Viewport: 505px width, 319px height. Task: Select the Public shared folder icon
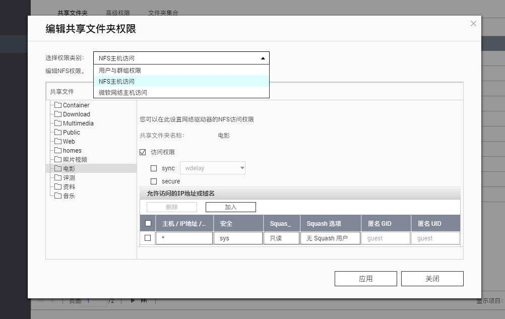click(x=58, y=132)
